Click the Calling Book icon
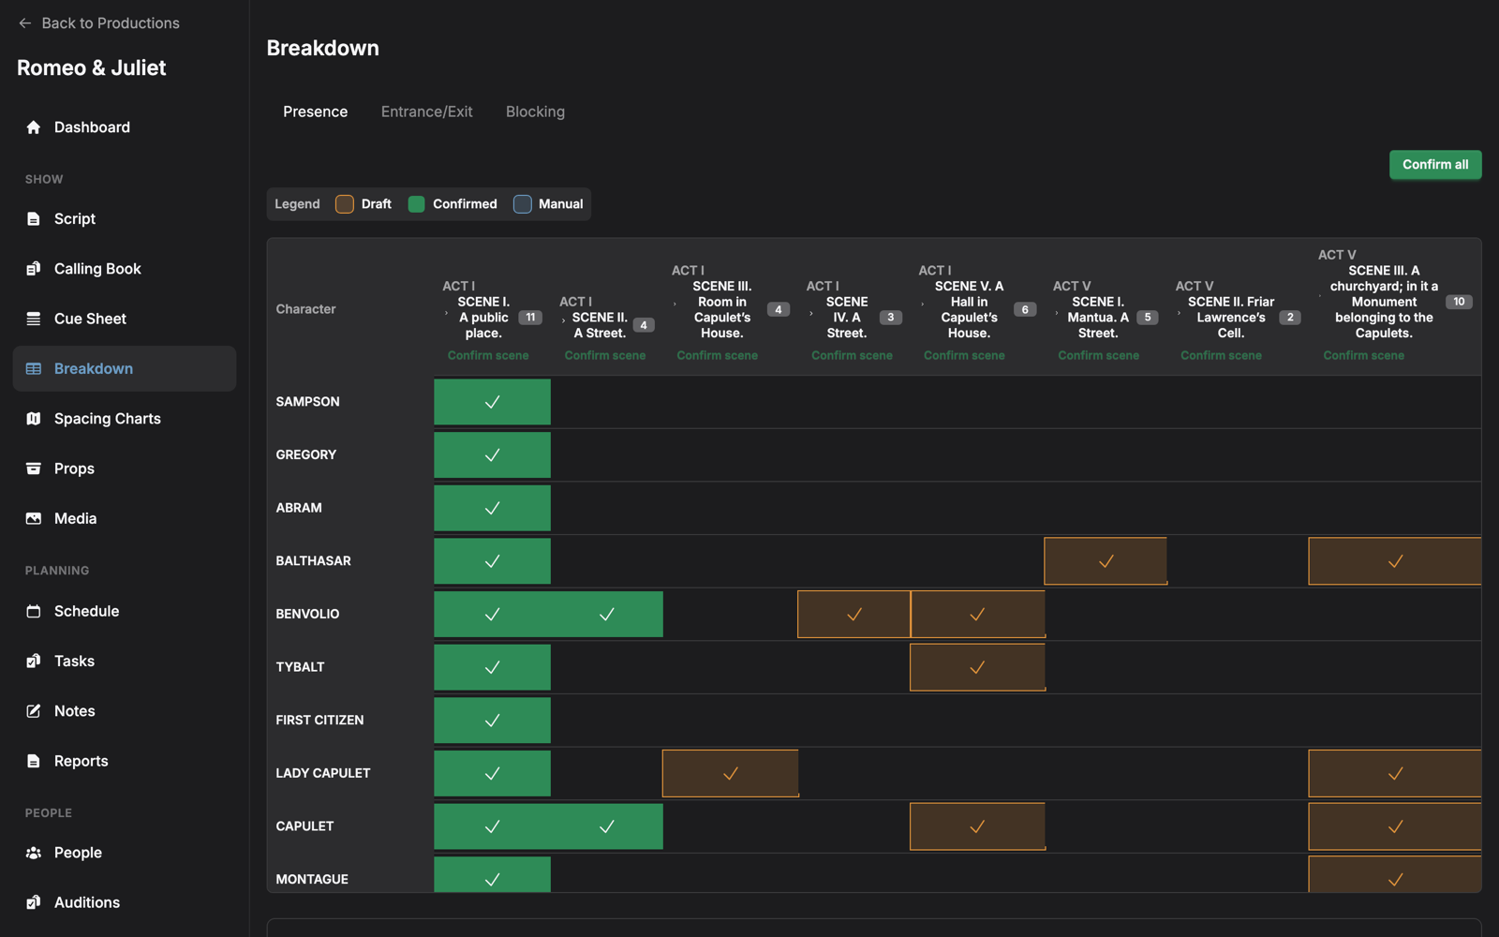Image resolution: width=1499 pixels, height=937 pixels. [x=34, y=269]
